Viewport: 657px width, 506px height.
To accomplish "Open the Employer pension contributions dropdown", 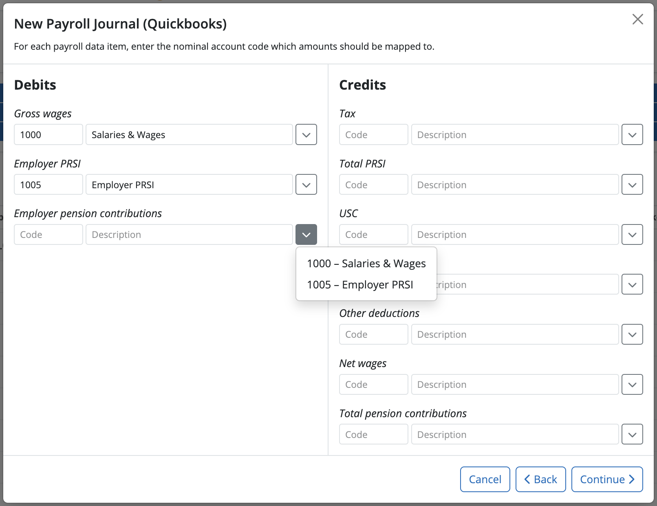I will [x=306, y=234].
